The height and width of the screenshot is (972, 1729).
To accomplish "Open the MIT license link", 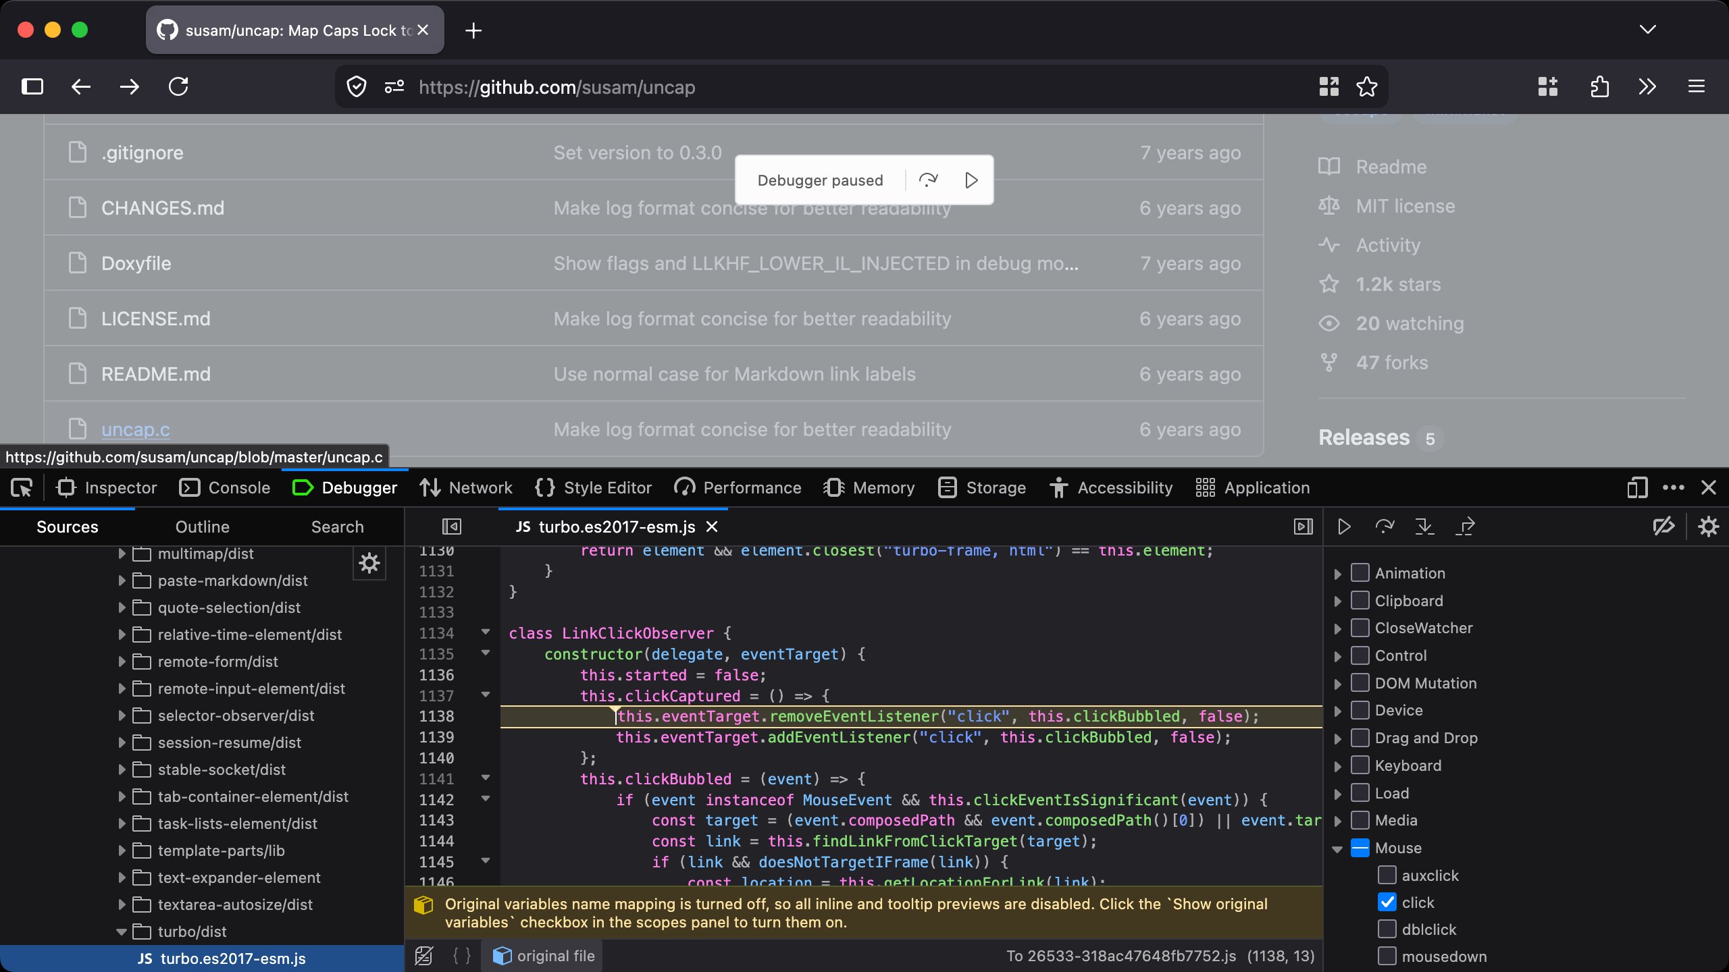I will point(1405,206).
